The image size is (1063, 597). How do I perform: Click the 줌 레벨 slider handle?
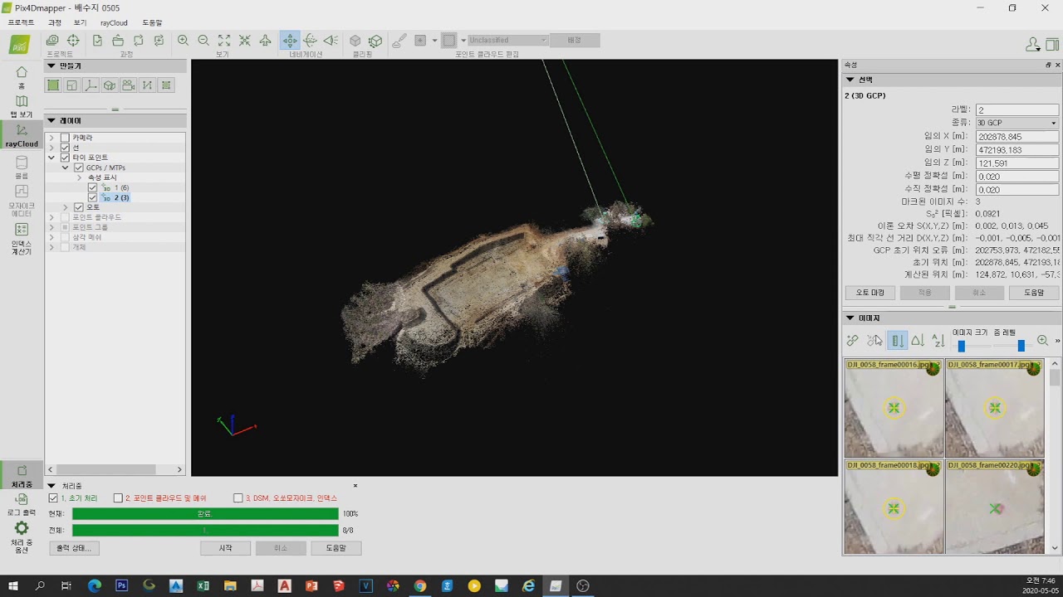1021,346
